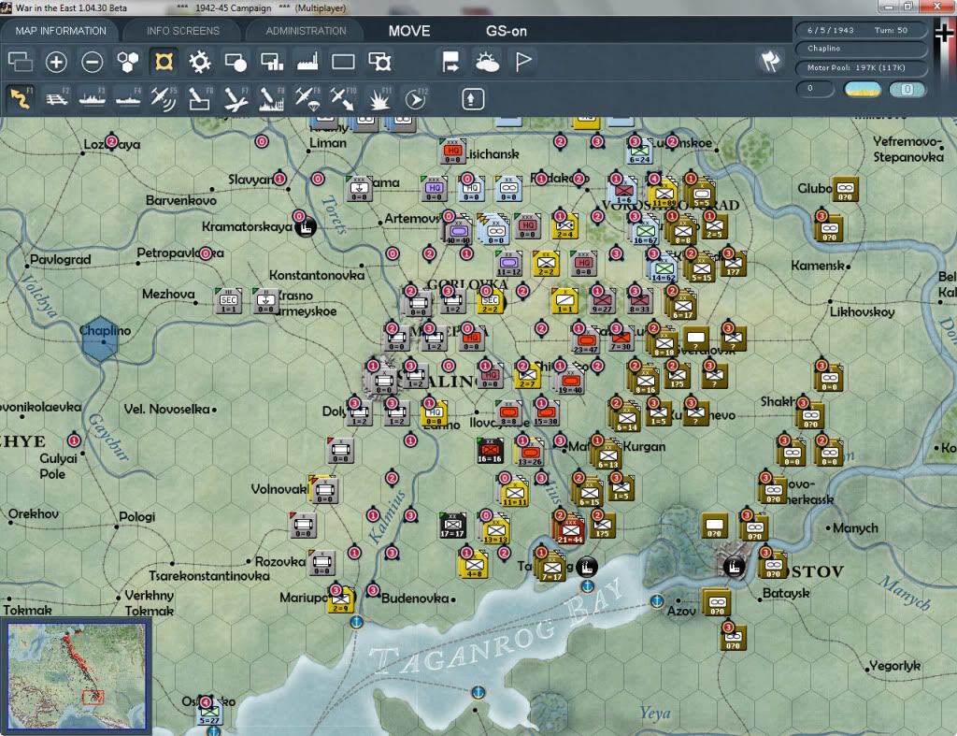The width and height of the screenshot is (957, 736).
Task: Click the upload arrow box icon
Action: 473,99
